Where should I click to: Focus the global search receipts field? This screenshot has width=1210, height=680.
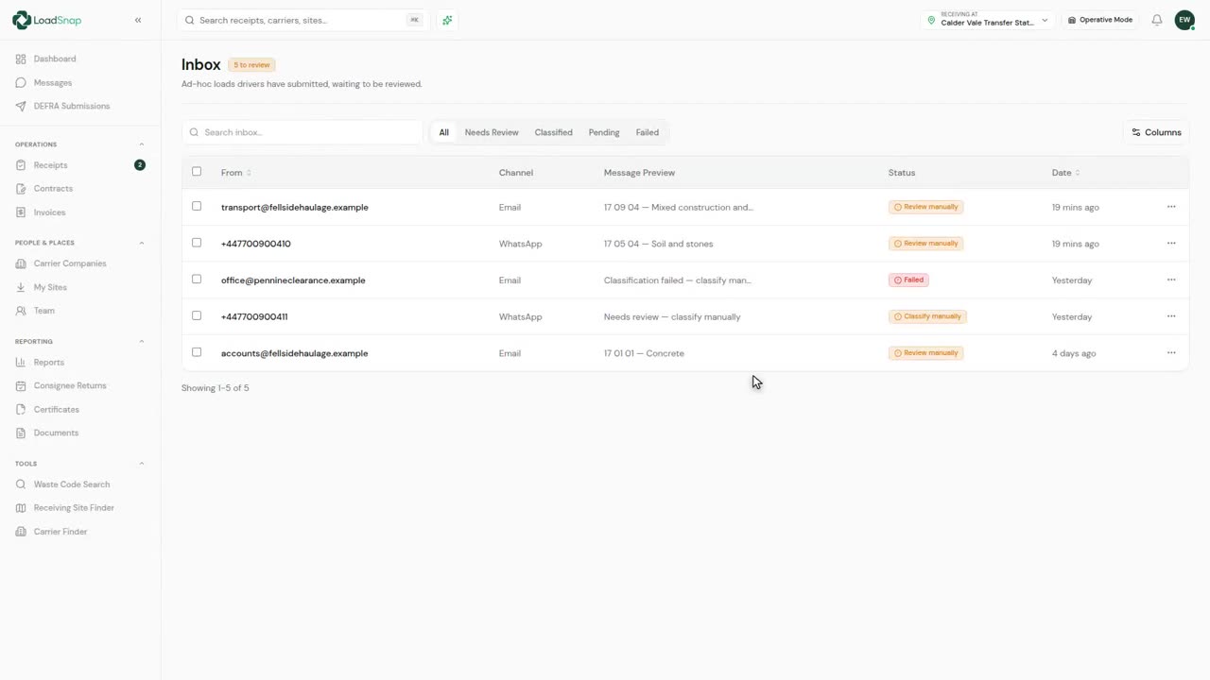302,20
